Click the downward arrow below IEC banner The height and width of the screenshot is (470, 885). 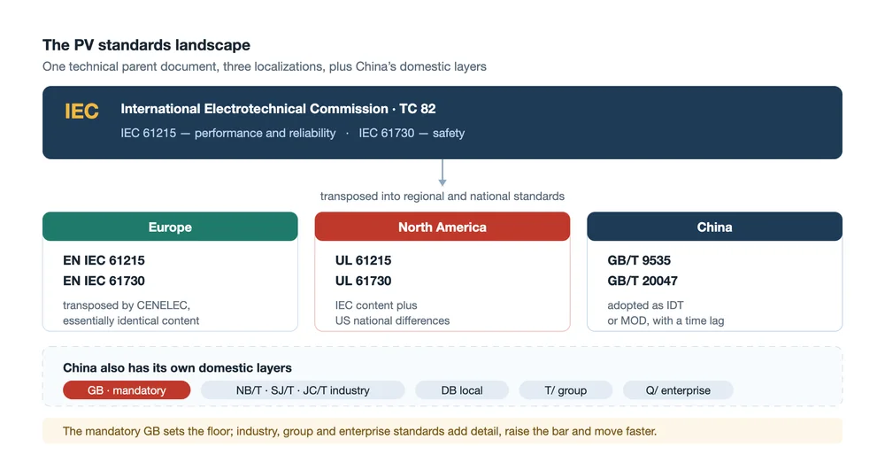click(x=442, y=173)
